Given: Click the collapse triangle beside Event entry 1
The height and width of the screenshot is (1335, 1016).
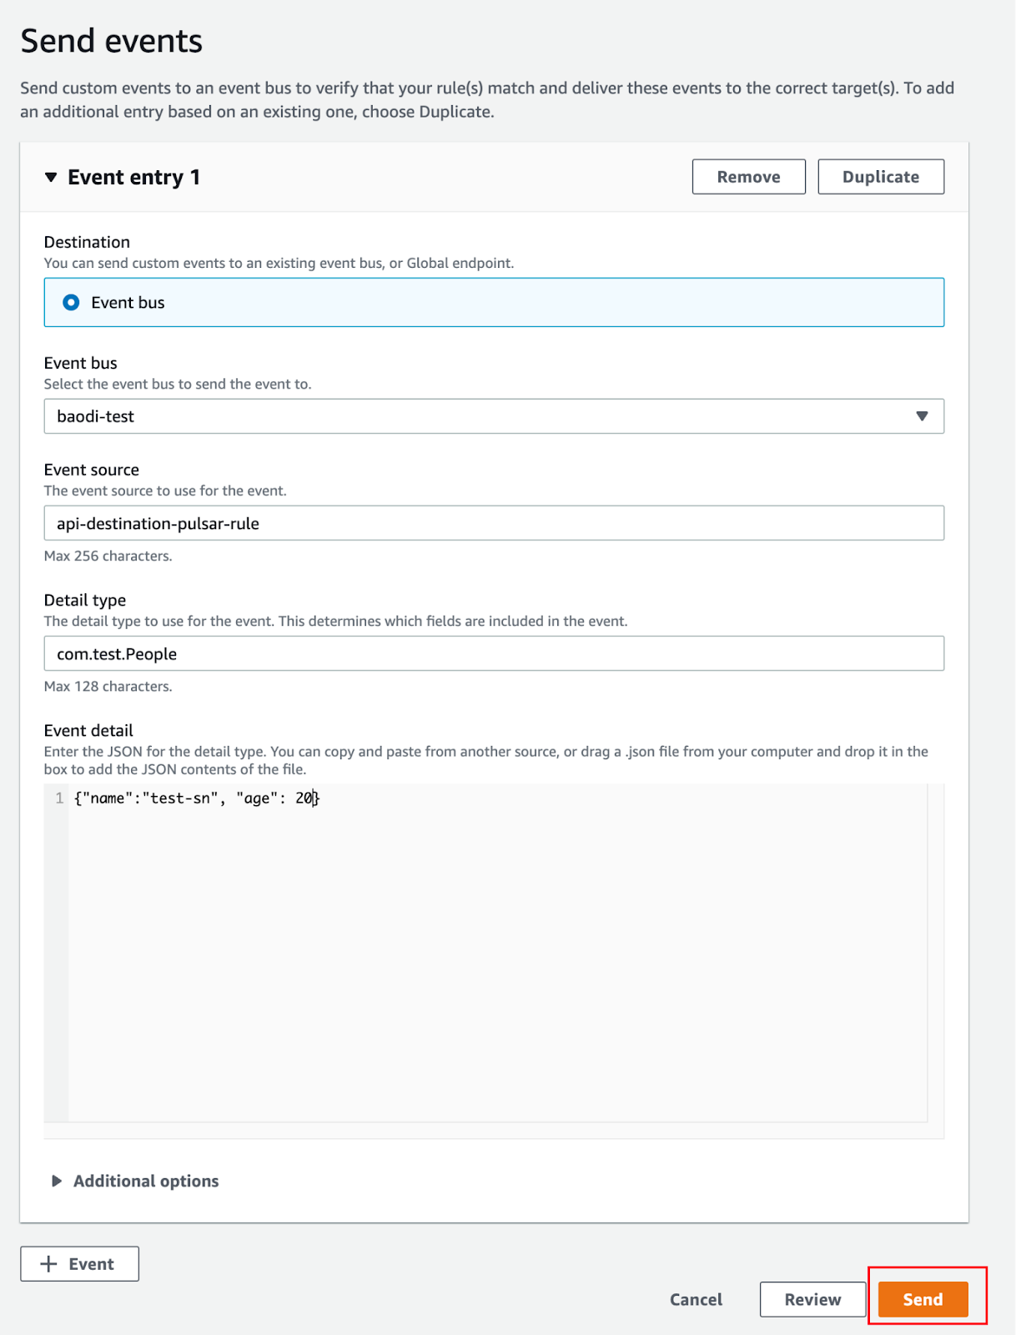Looking at the screenshot, I should click(51, 177).
